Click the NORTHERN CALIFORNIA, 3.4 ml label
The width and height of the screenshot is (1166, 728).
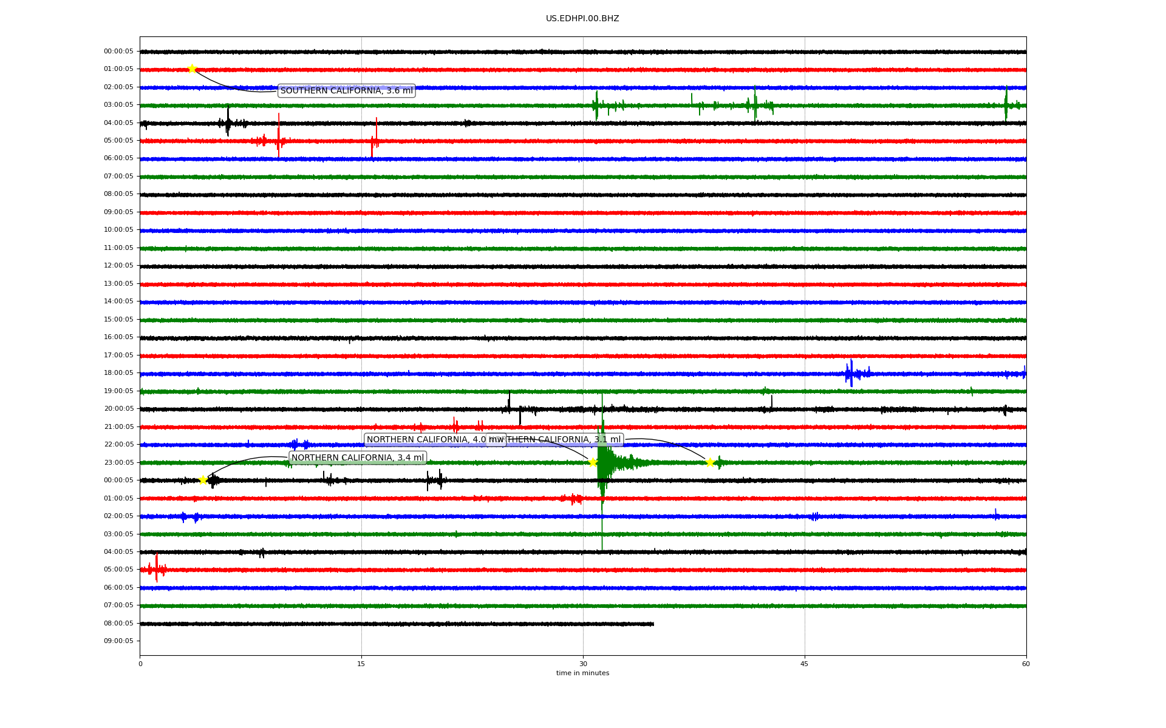pos(358,457)
